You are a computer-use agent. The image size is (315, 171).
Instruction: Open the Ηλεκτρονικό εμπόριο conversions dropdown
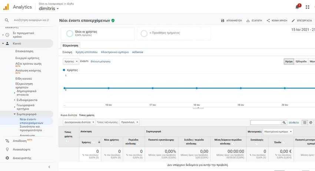278,131
